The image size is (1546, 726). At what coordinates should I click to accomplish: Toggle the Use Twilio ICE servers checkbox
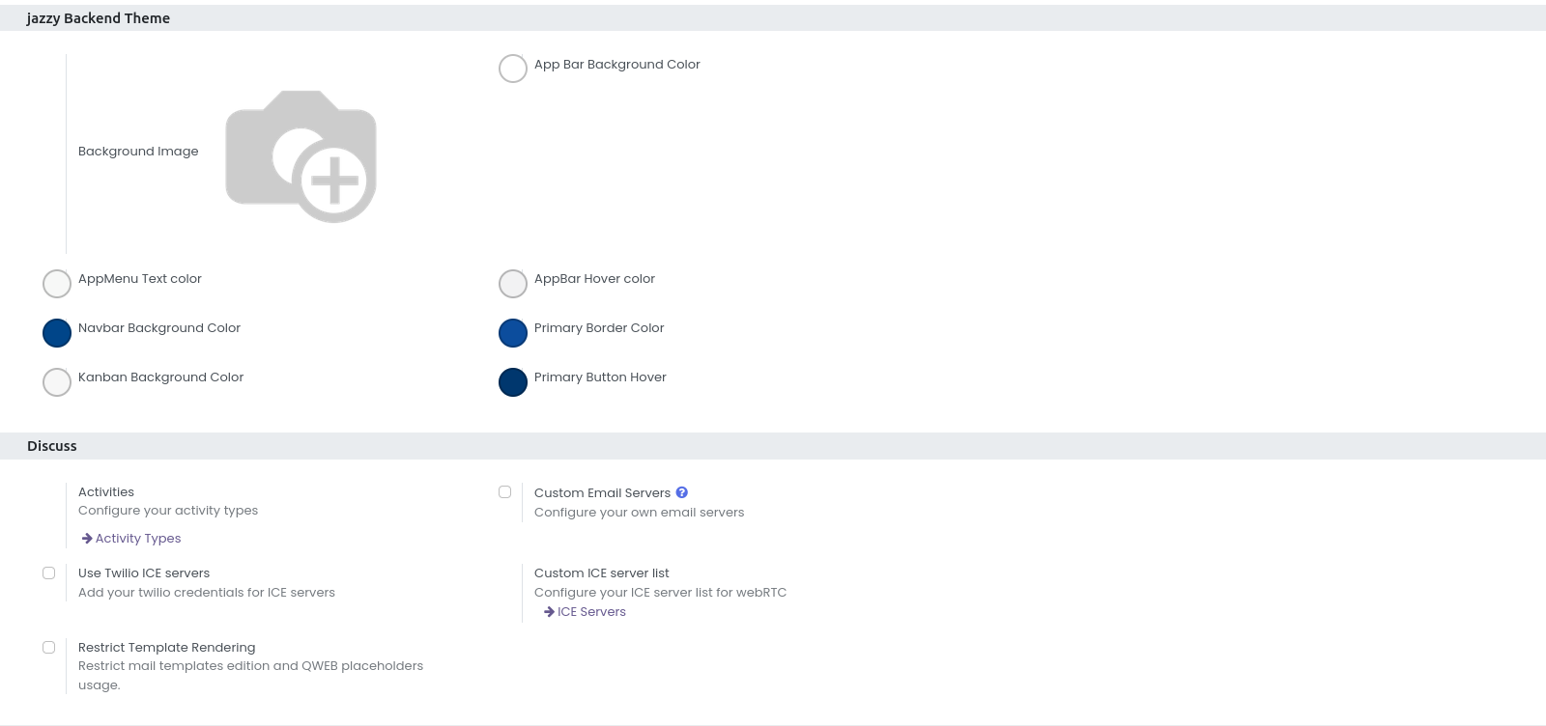pos(48,573)
